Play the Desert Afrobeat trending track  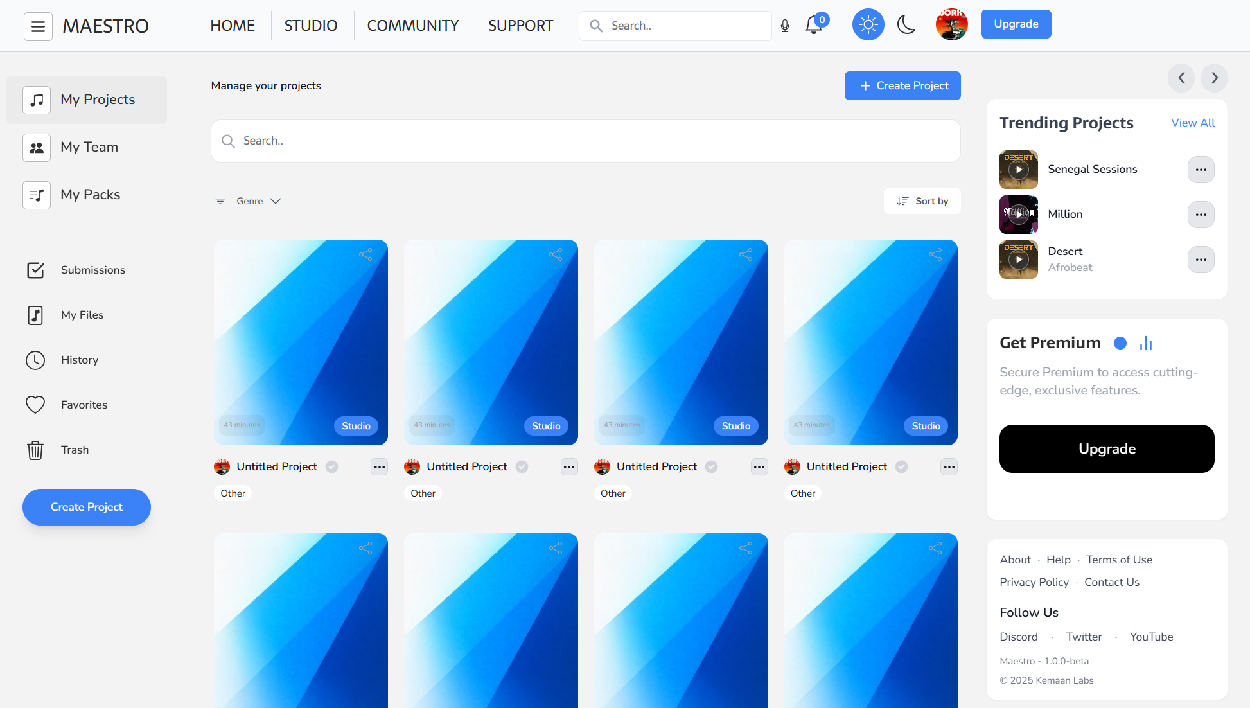click(1018, 260)
